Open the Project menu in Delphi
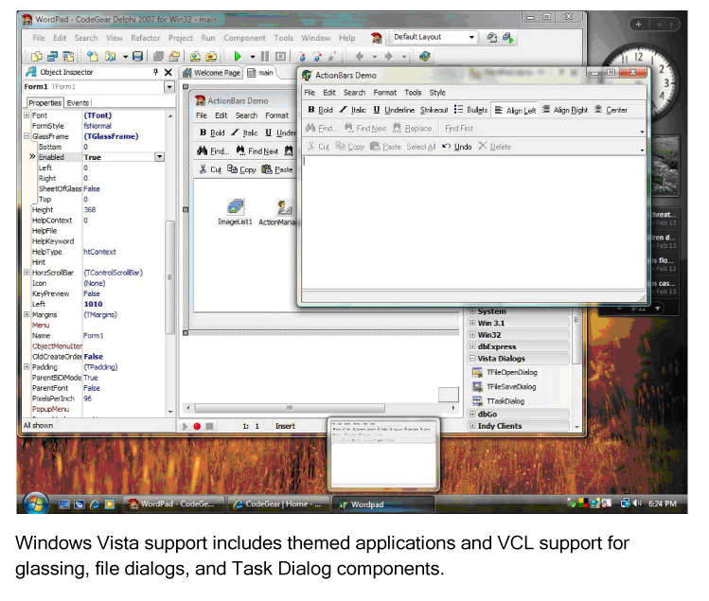Screen dimensions: 709x601 181,38
